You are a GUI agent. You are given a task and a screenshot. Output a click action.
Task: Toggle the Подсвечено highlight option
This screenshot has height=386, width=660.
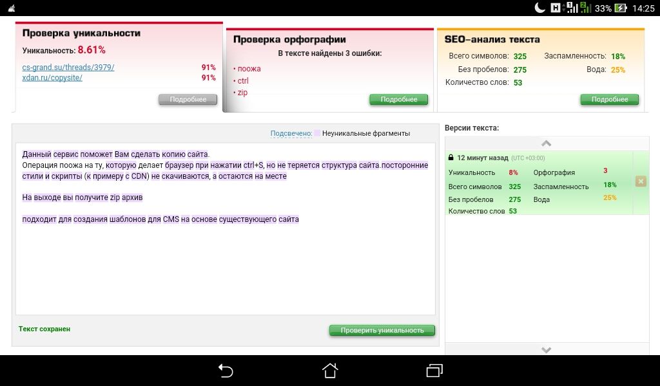click(291, 134)
